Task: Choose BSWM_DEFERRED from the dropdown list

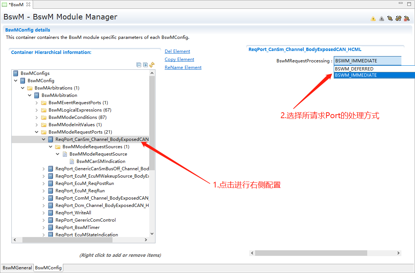Action: (354, 69)
